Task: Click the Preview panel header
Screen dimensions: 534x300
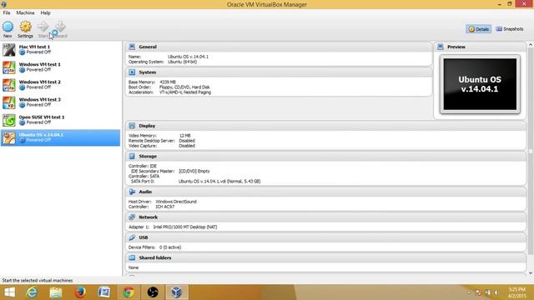Action: 456,47
